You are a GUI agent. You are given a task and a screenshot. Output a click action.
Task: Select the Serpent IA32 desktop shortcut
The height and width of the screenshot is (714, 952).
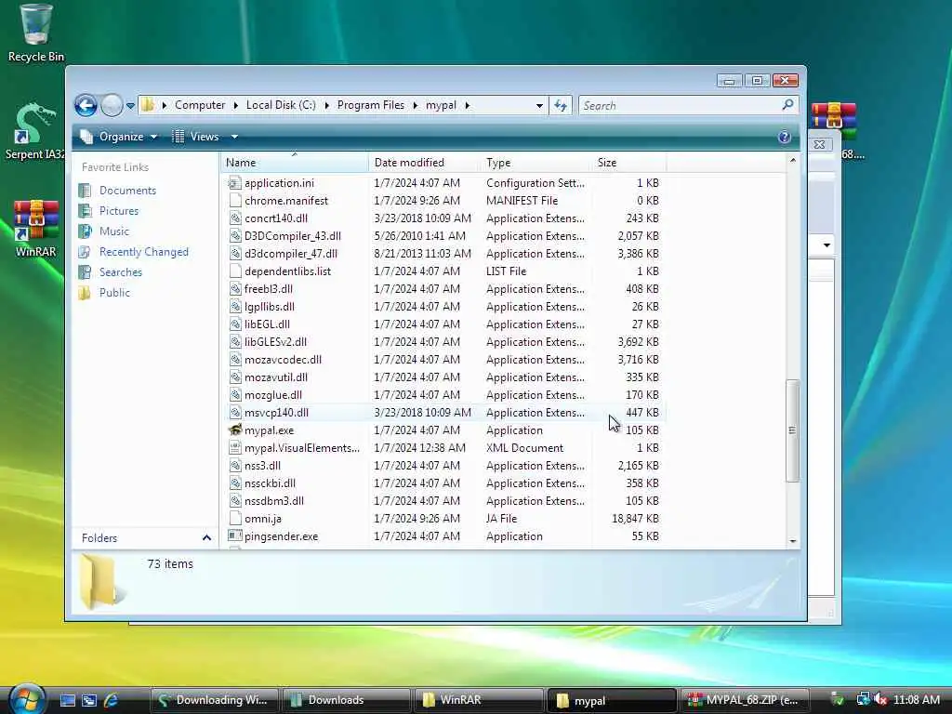tap(34, 131)
